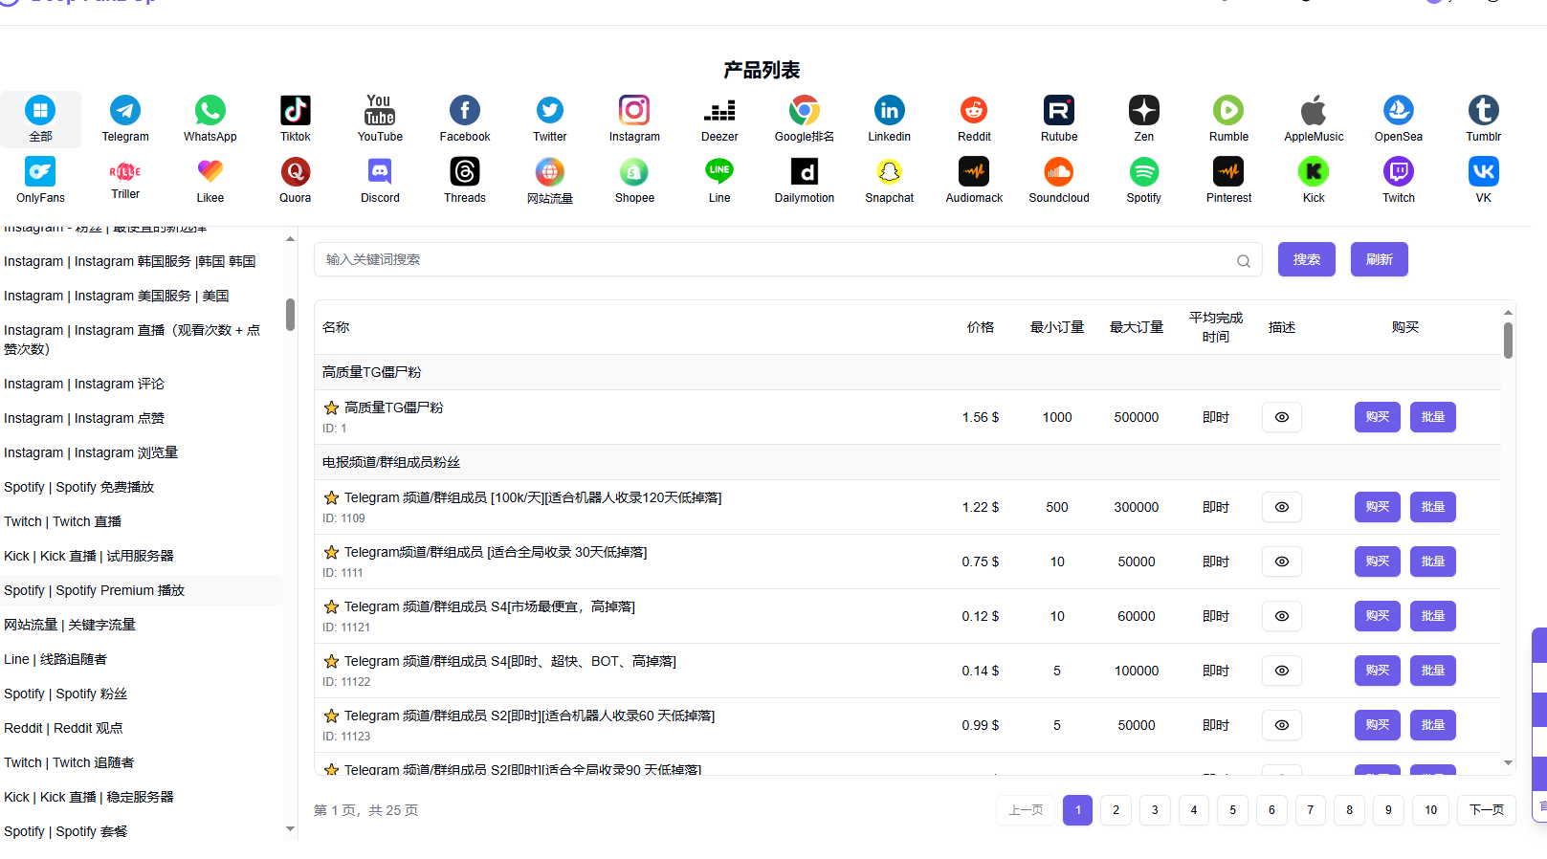Toggle favorite star on ID 11121 service
Viewport: 1547px width, 859px height.
click(331, 606)
